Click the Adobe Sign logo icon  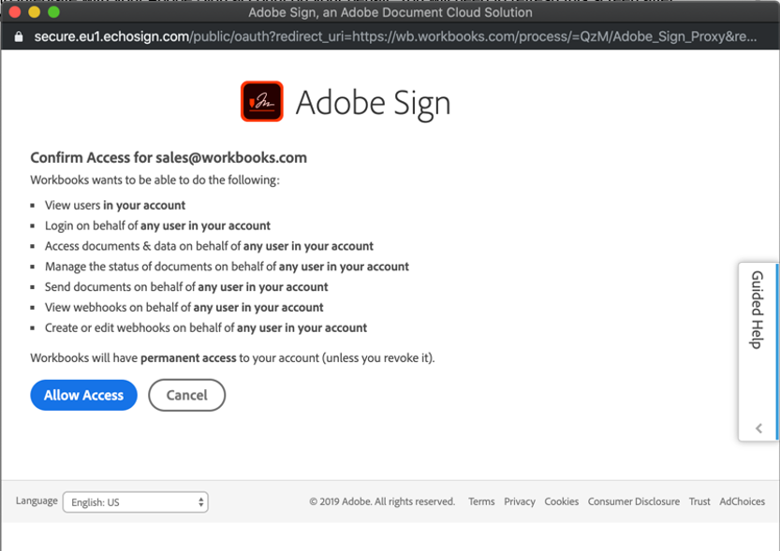click(262, 102)
